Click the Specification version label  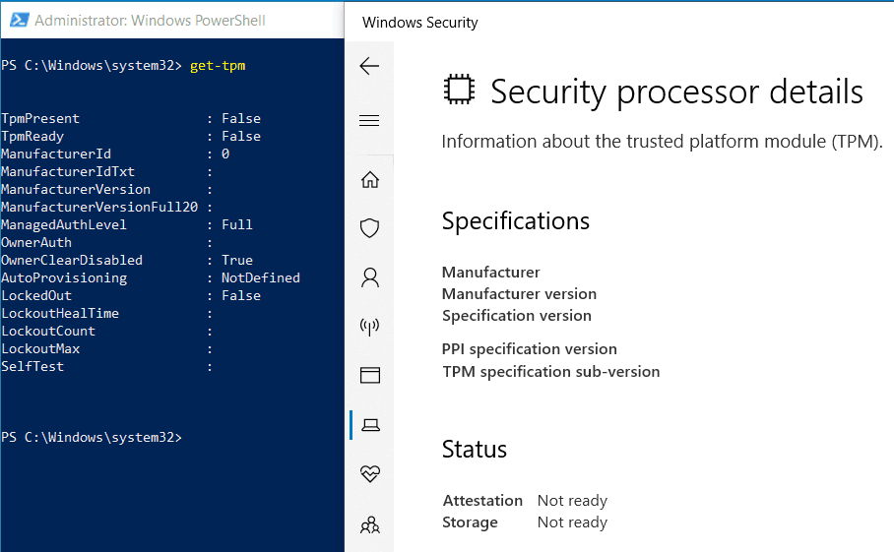tap(517, 316)
